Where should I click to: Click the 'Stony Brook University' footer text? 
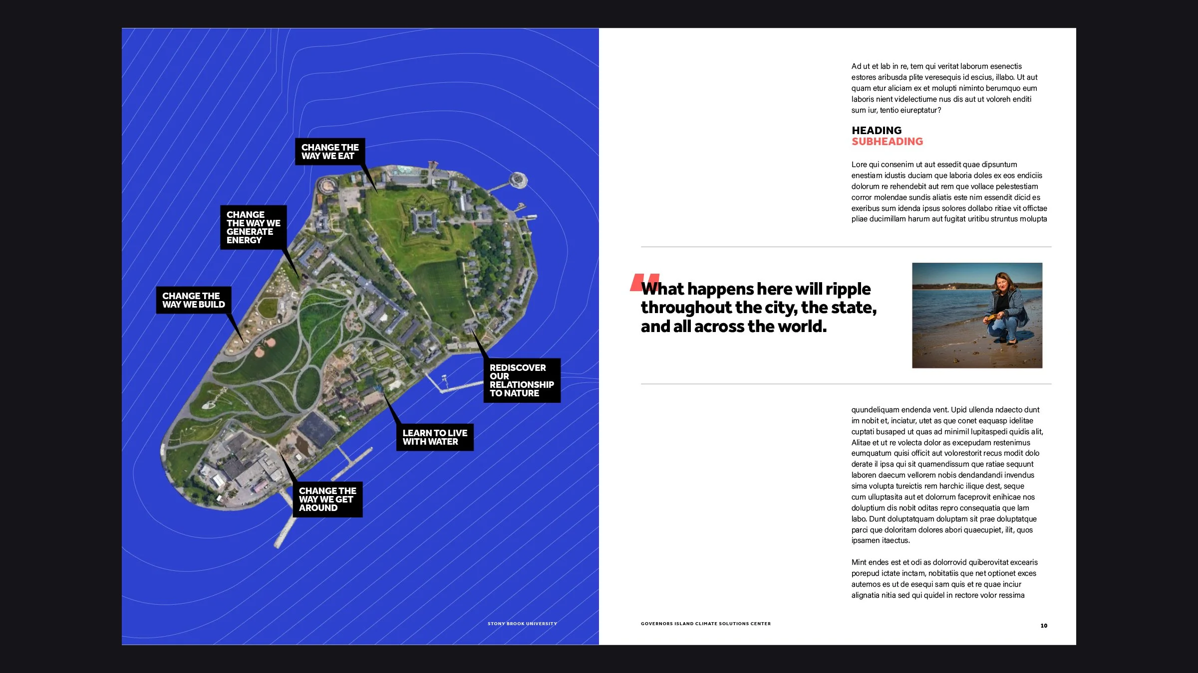[522, 624]
